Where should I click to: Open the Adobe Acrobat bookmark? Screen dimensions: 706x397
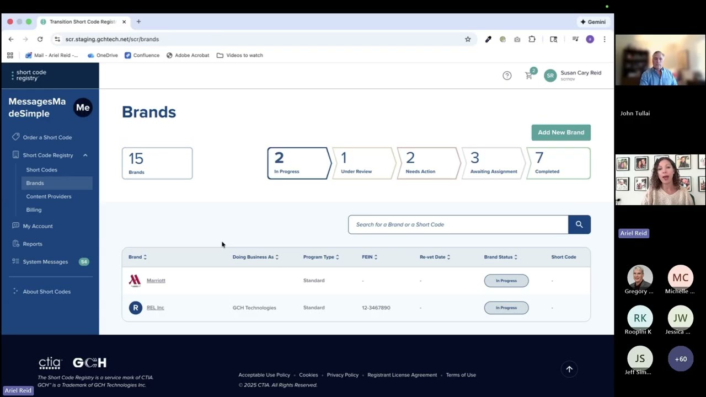188,55
